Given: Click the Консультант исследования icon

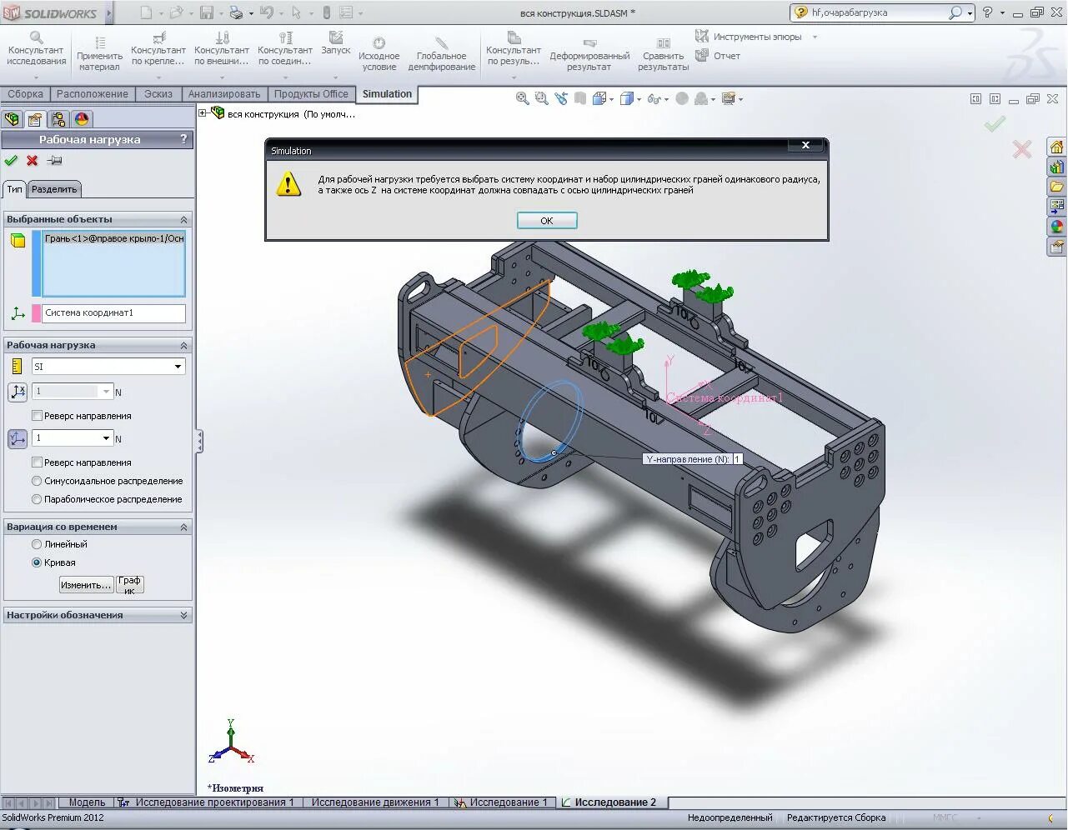Looking at the screenshot, I should pyautogui.click(x=36, y=37).
